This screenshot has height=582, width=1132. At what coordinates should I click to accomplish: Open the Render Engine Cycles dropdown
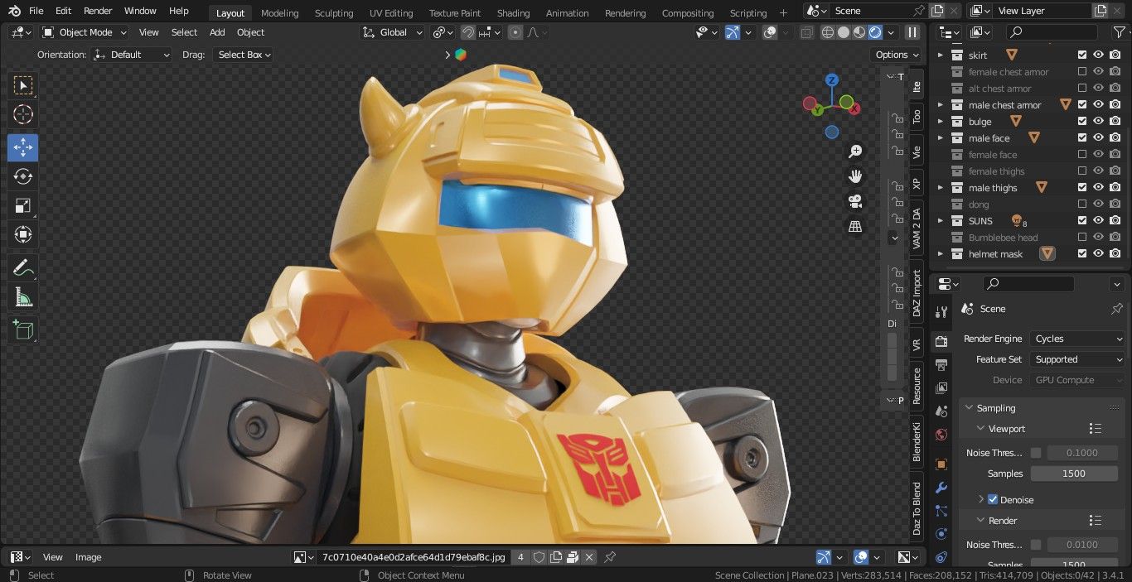point(1077,339)
